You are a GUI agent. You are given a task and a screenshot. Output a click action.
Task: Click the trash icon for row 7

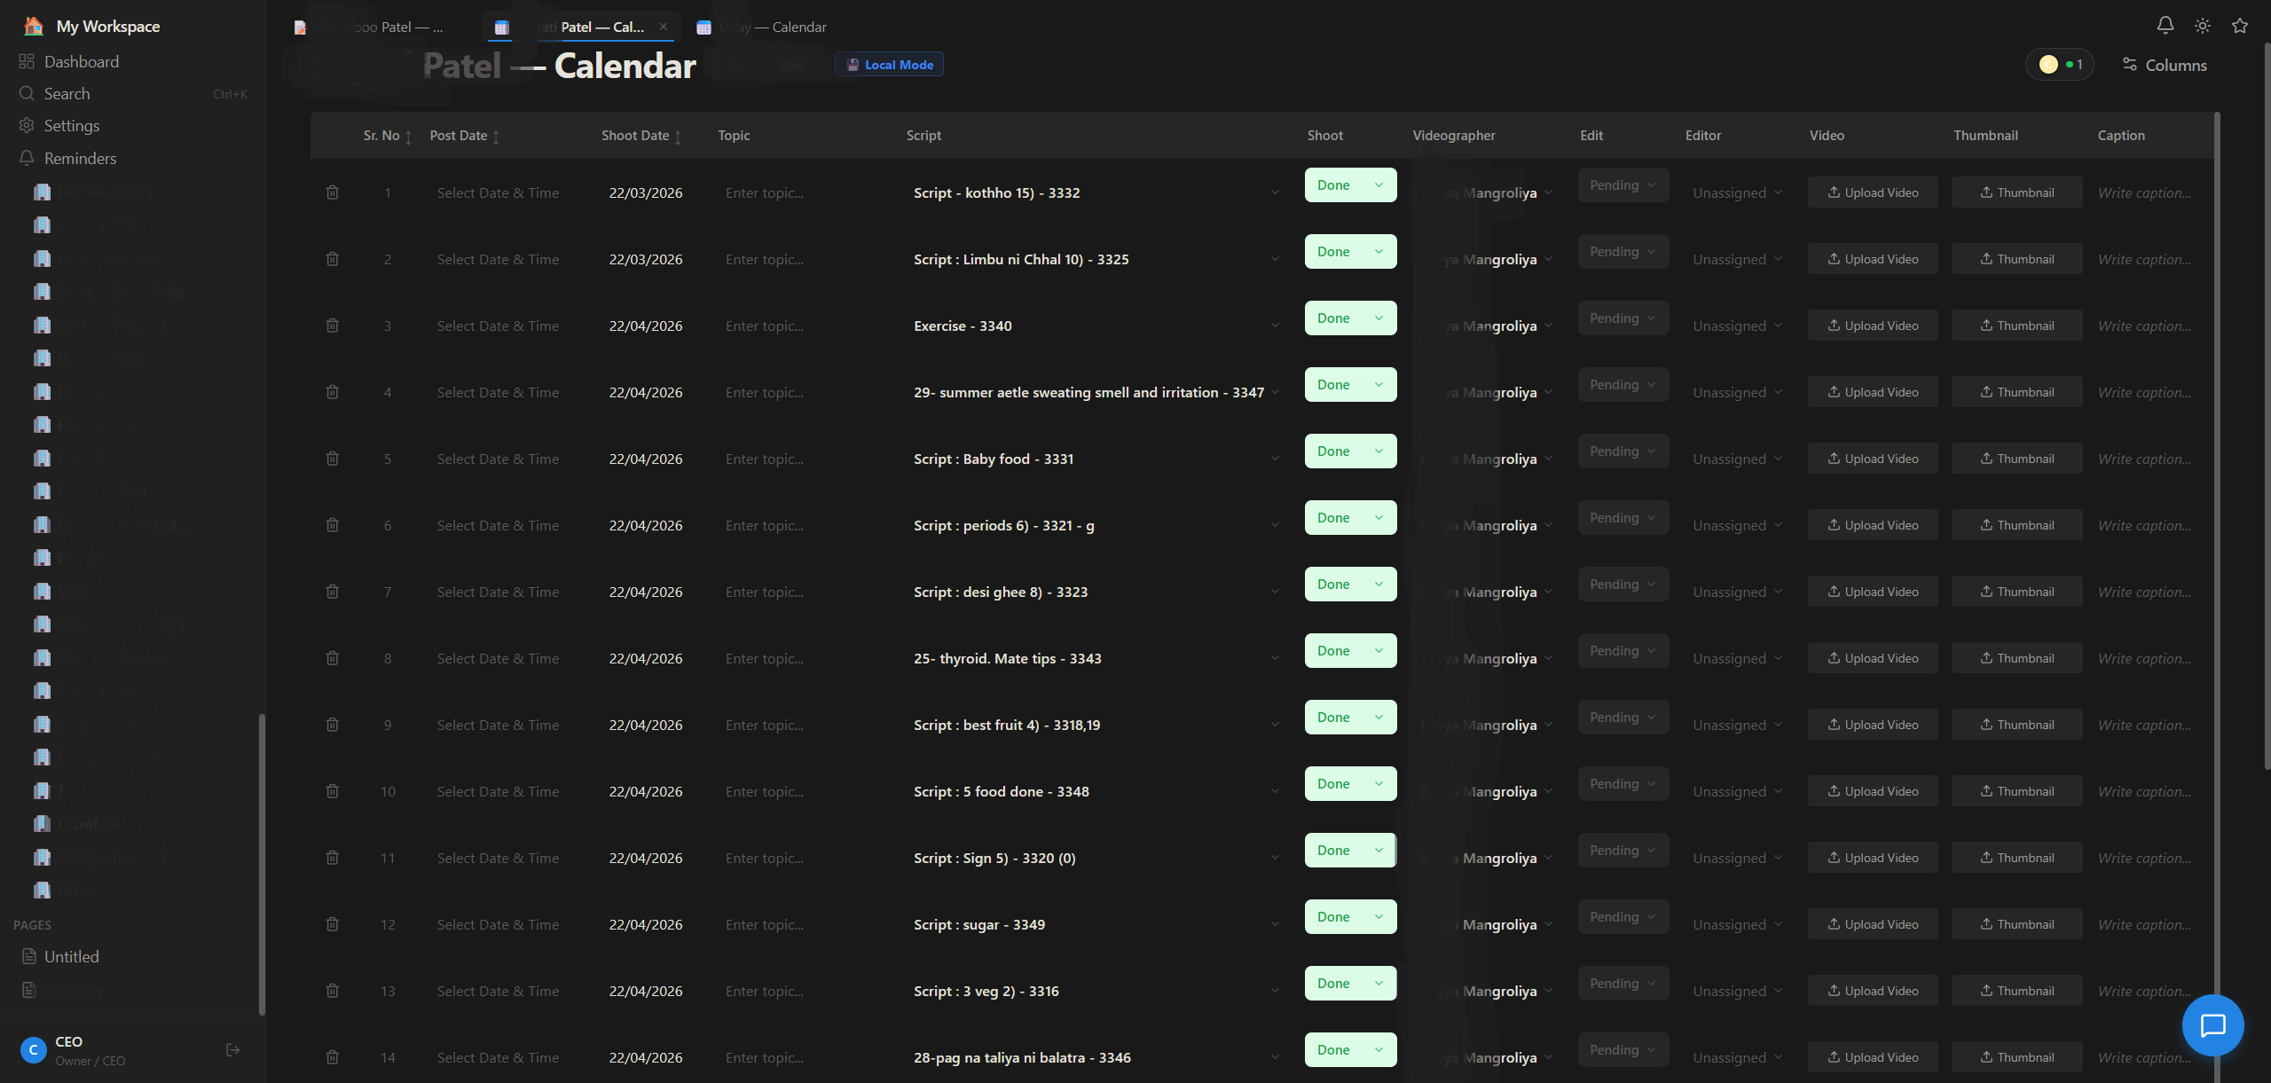click(x=333, y=592)
